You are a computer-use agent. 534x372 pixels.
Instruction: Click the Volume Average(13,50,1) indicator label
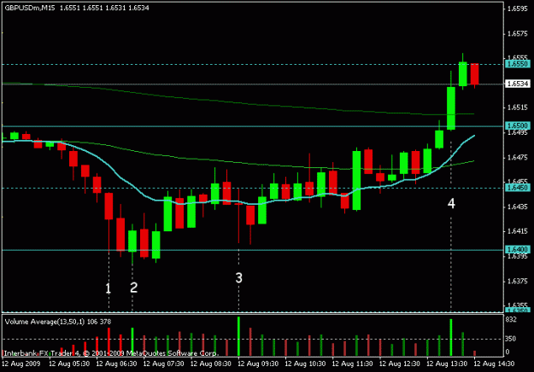(x=44, y=322)
